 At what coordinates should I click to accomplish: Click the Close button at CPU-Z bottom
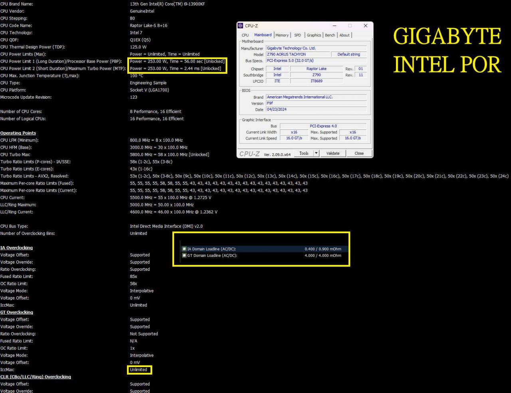click(x=359, y=153)
